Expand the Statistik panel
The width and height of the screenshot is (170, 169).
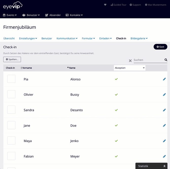coord(151,166)
